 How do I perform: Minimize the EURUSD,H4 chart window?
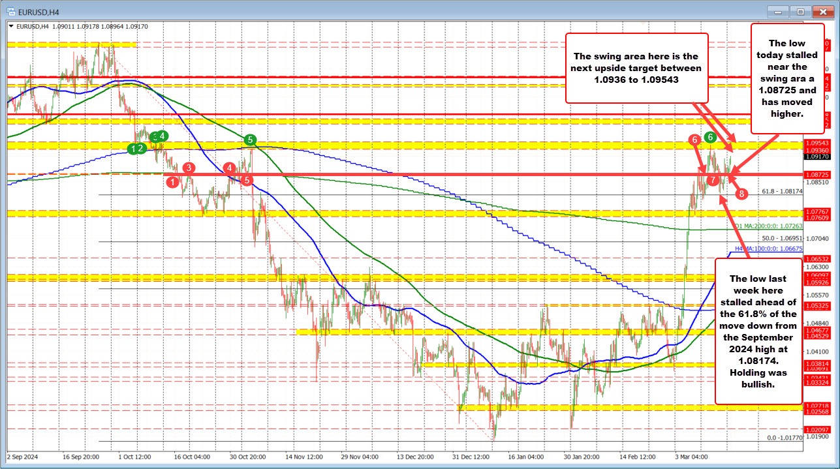click(x=777, y=12)
